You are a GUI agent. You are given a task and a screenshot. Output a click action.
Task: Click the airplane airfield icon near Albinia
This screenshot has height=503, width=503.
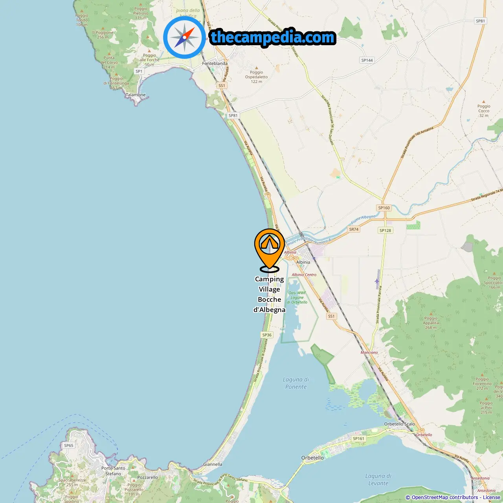coord(377,281)
